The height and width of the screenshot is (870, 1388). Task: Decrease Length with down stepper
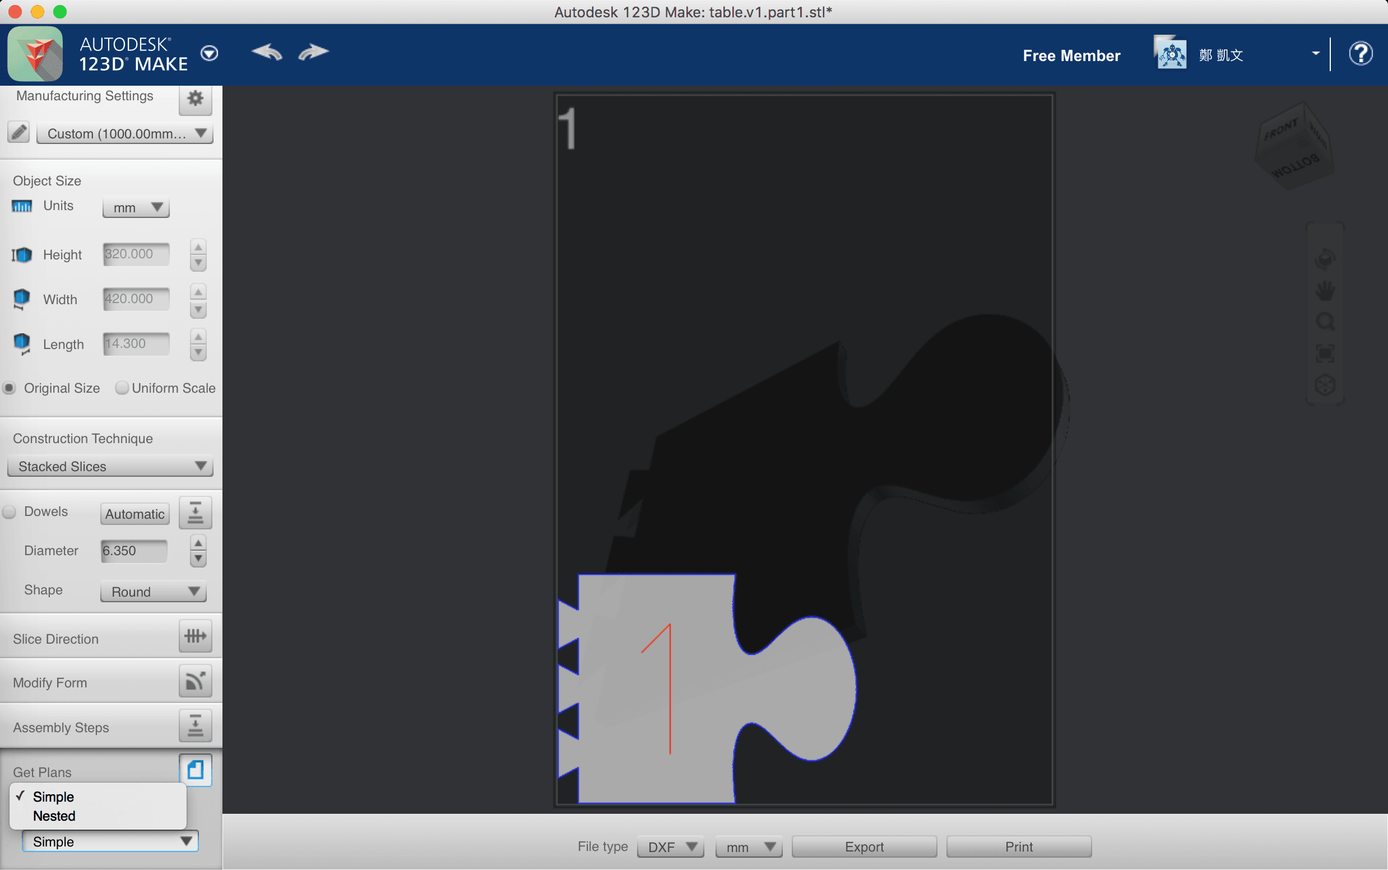pyautogui.click(x=198, y=352)
